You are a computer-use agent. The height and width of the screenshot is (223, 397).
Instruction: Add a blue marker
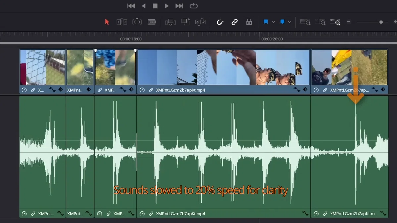click(x=282, y=22)
